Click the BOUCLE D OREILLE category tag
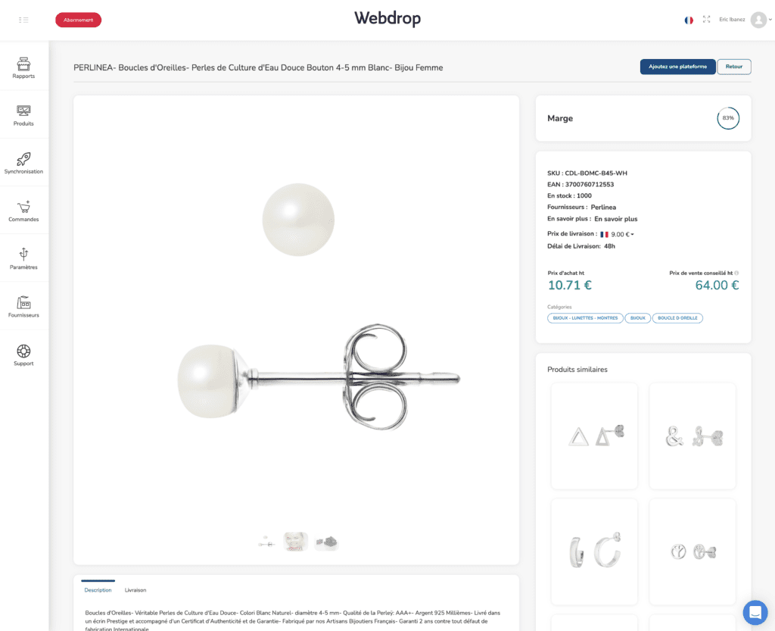Image resolution: width=775 pixels, height=631 pixels. [677, 318]
